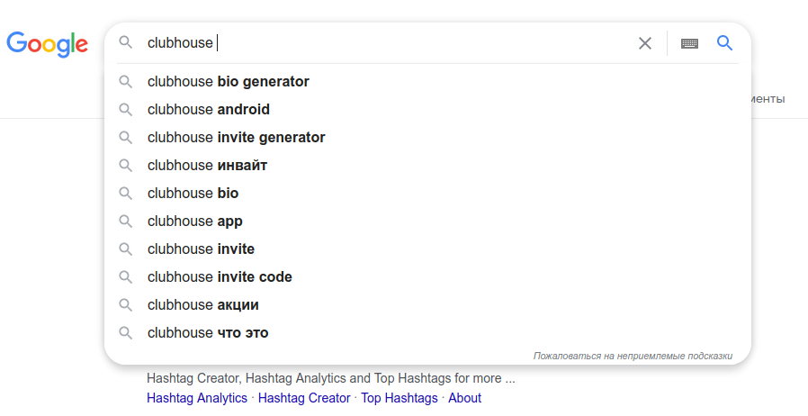Image resolution: width=808 pixels, height=416 pixels.
Task: Select suggestion "clubhouse android"
Action: coord(209,110)
